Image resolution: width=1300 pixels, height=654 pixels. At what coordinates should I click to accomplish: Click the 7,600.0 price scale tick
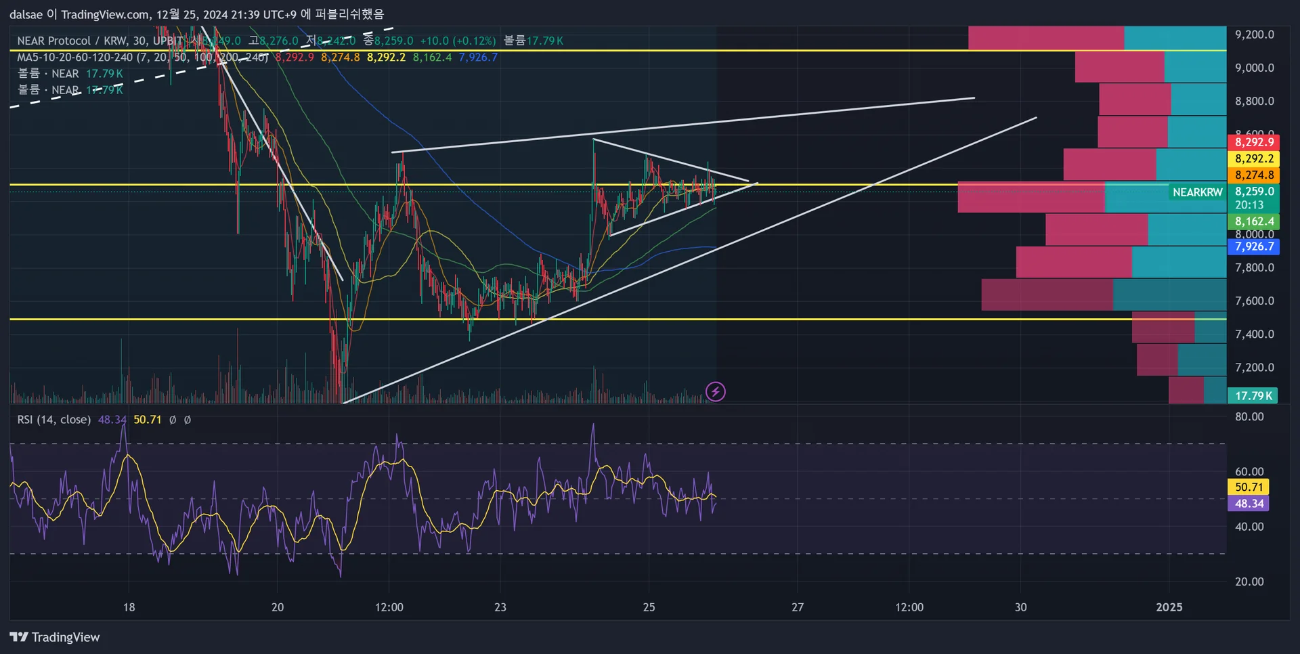pos(1254,301)
